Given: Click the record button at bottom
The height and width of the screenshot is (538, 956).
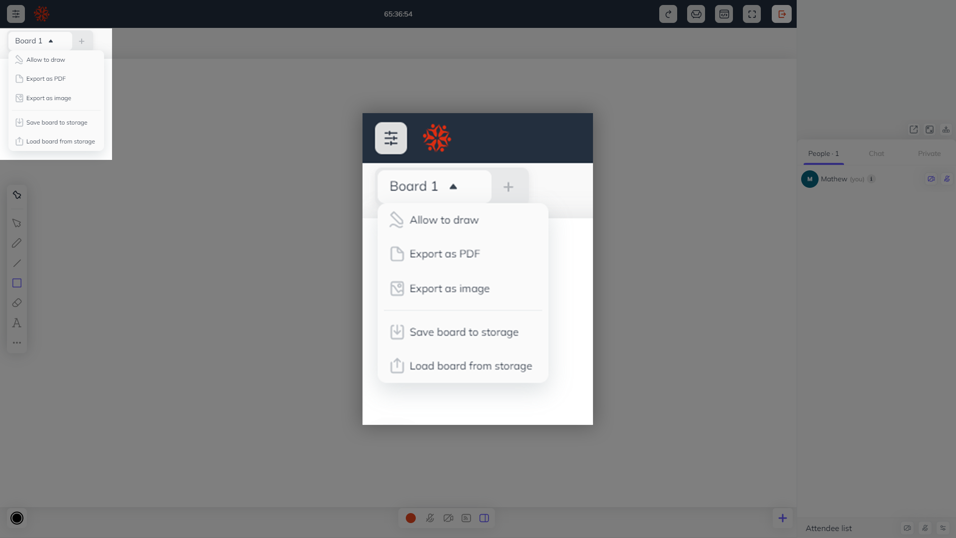Looking at the screenshot, I should coord(410,518).
